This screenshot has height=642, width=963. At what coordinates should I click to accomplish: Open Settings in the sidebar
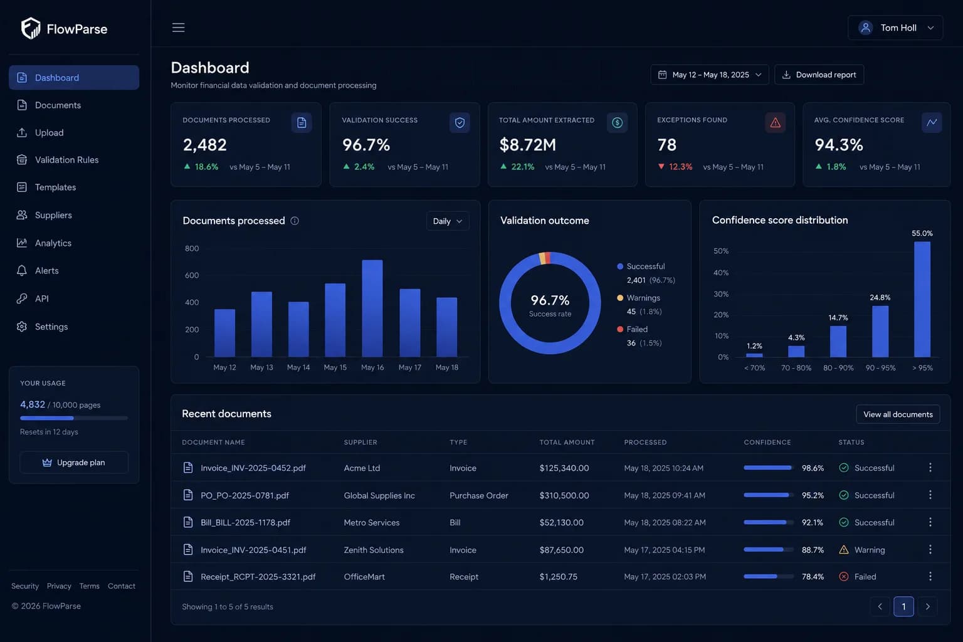point(74,327)
